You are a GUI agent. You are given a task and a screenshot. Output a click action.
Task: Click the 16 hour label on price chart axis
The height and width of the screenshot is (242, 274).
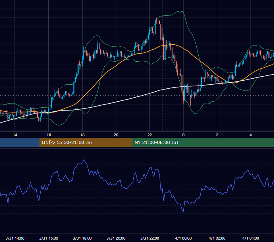pos(49,135)
